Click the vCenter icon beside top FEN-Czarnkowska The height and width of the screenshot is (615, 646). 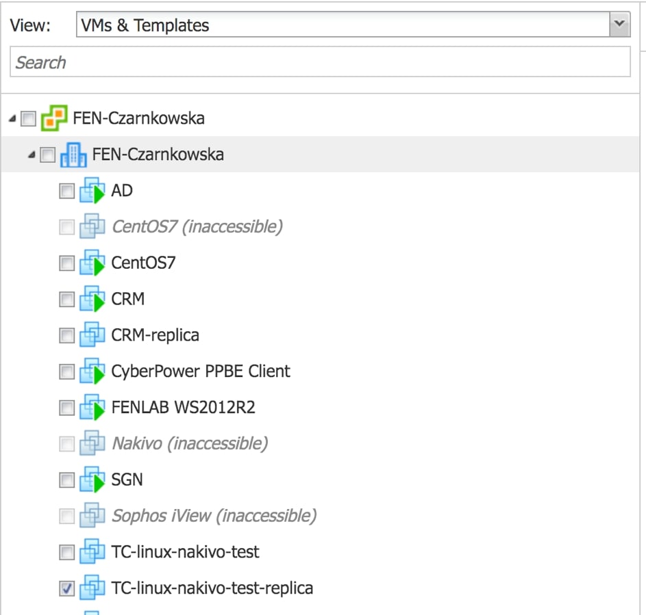tap(55, 118)
